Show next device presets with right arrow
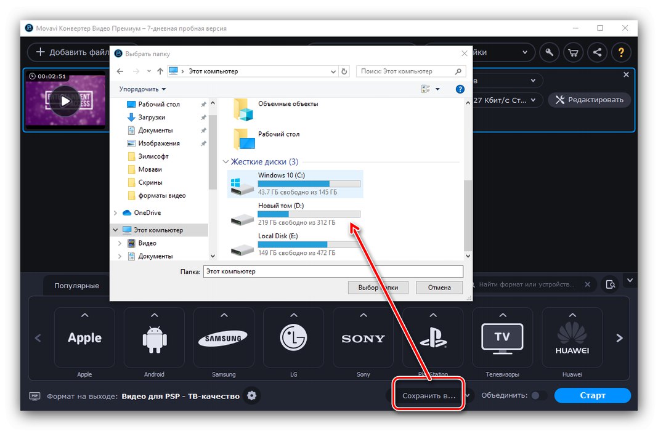 point(619,338)
